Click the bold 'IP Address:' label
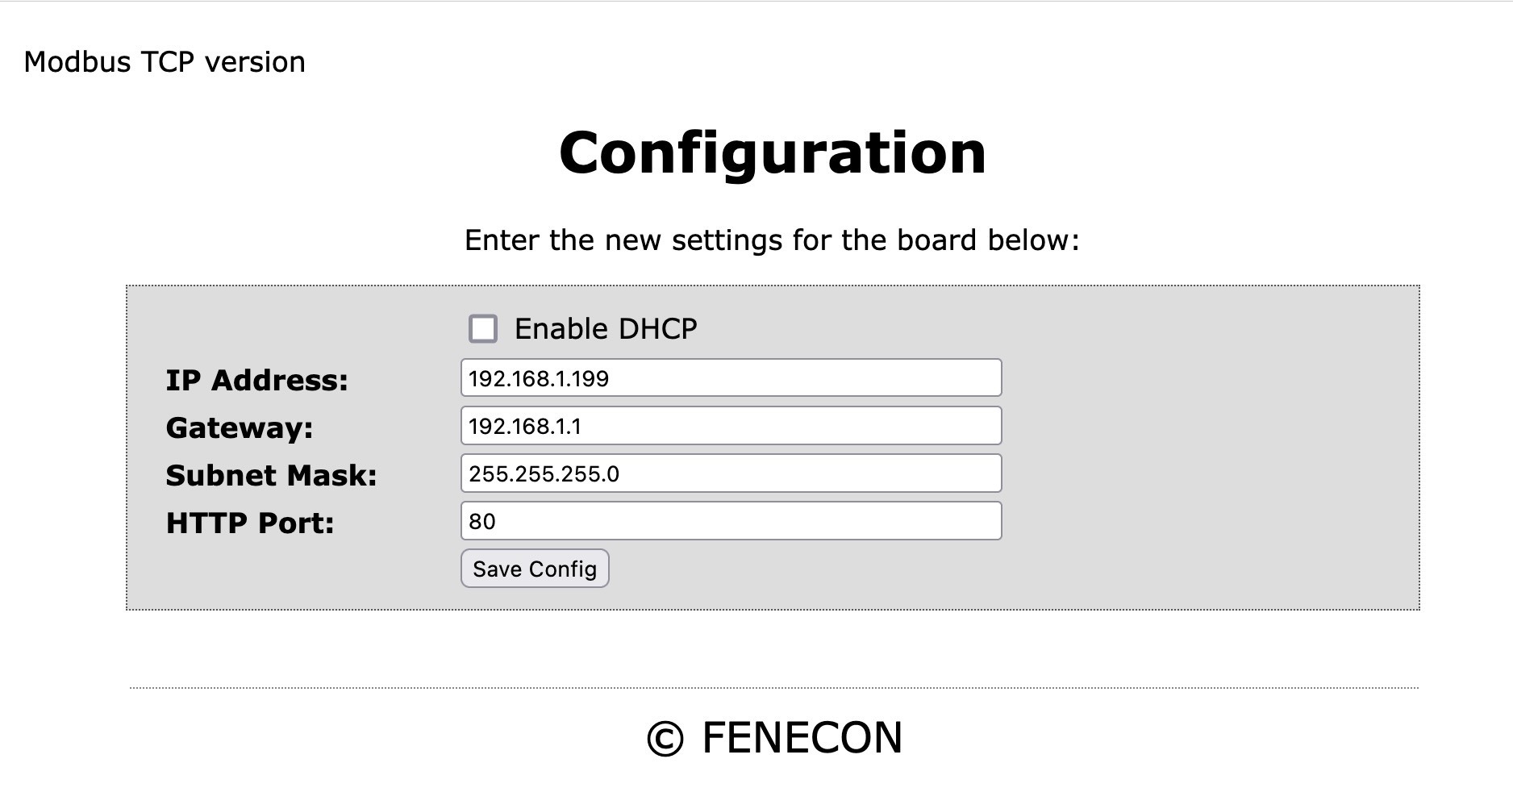This screenshot has height=788, width=1513. click(x=256, y=380)
